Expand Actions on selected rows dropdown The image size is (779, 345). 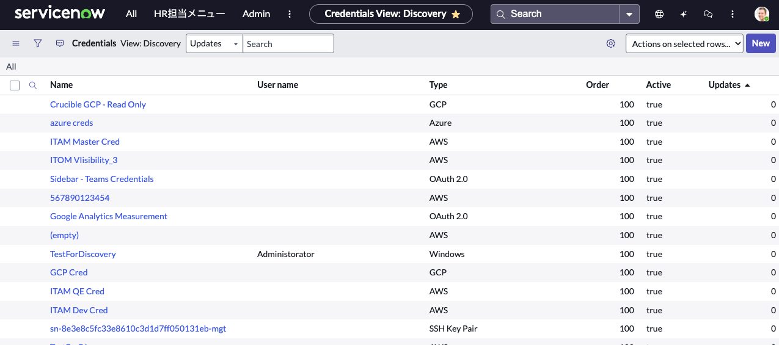684,43
